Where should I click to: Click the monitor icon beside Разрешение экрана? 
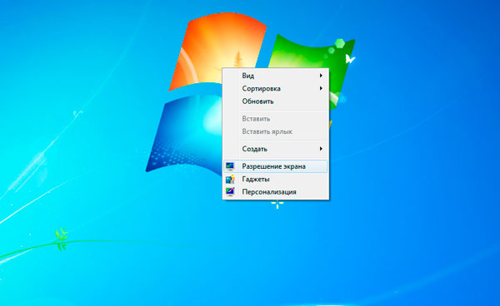[x=230, y=166]
